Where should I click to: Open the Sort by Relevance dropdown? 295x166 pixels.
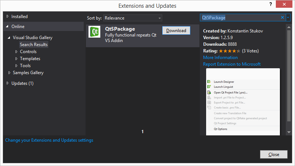(x=133, y=18)
